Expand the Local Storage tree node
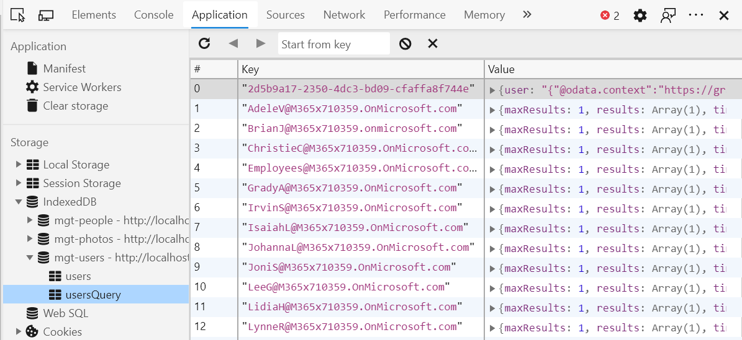This screenshot has height=340, width=742. pyautogui.click(x=18, y=165)
